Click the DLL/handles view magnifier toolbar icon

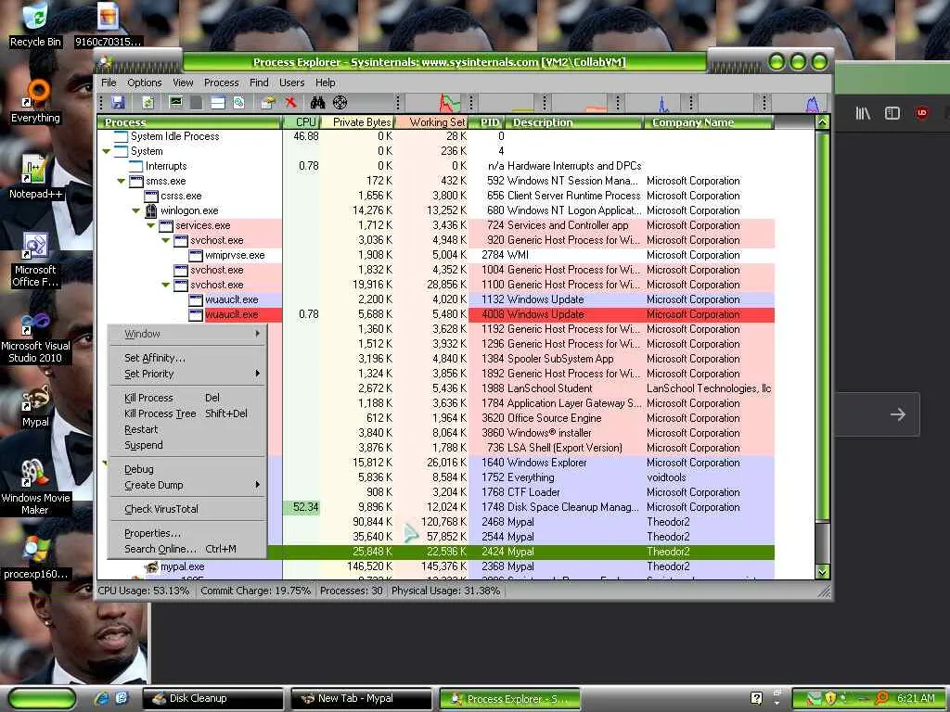point(238,102)
